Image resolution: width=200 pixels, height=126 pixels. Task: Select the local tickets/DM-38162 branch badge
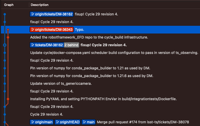47,45
